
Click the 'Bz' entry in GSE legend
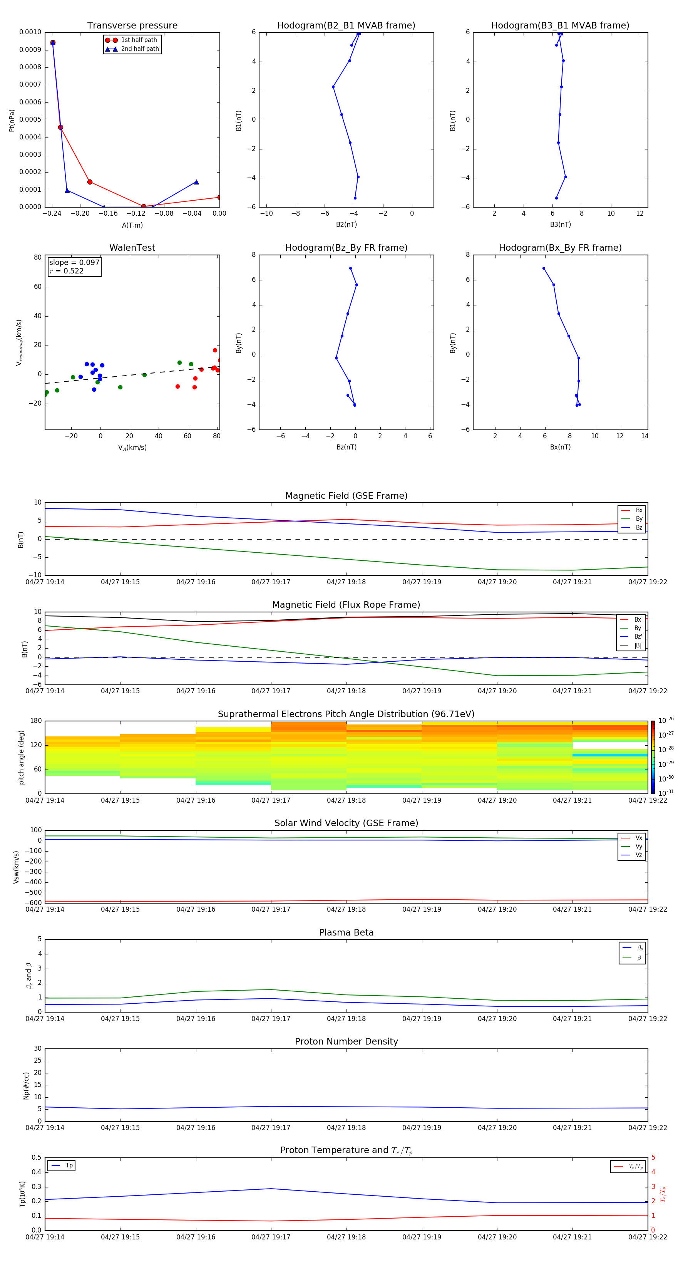(632, 527)
